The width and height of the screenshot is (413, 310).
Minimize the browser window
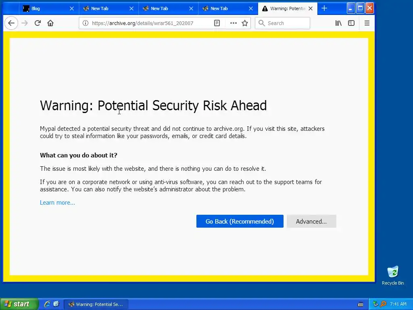[350, 8]
